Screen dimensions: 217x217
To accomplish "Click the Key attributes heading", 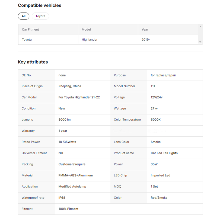I will click(33, 62).
